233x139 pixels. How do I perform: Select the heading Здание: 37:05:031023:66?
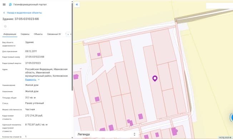point(20,19)
